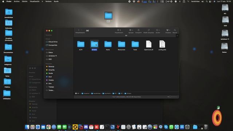Click the Compartir share icon
Screen dimensions: 233x131
(138, 30)
